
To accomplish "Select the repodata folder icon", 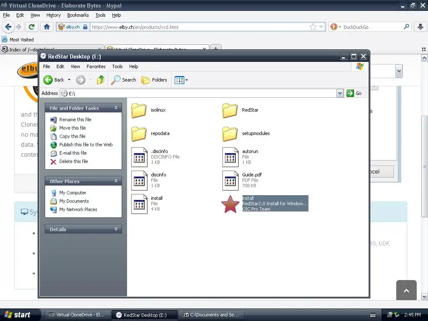I will pos(139,134).
